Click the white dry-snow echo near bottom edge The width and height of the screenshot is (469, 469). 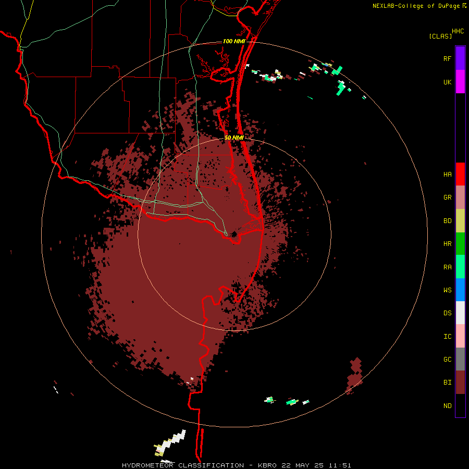click(170, 442)
